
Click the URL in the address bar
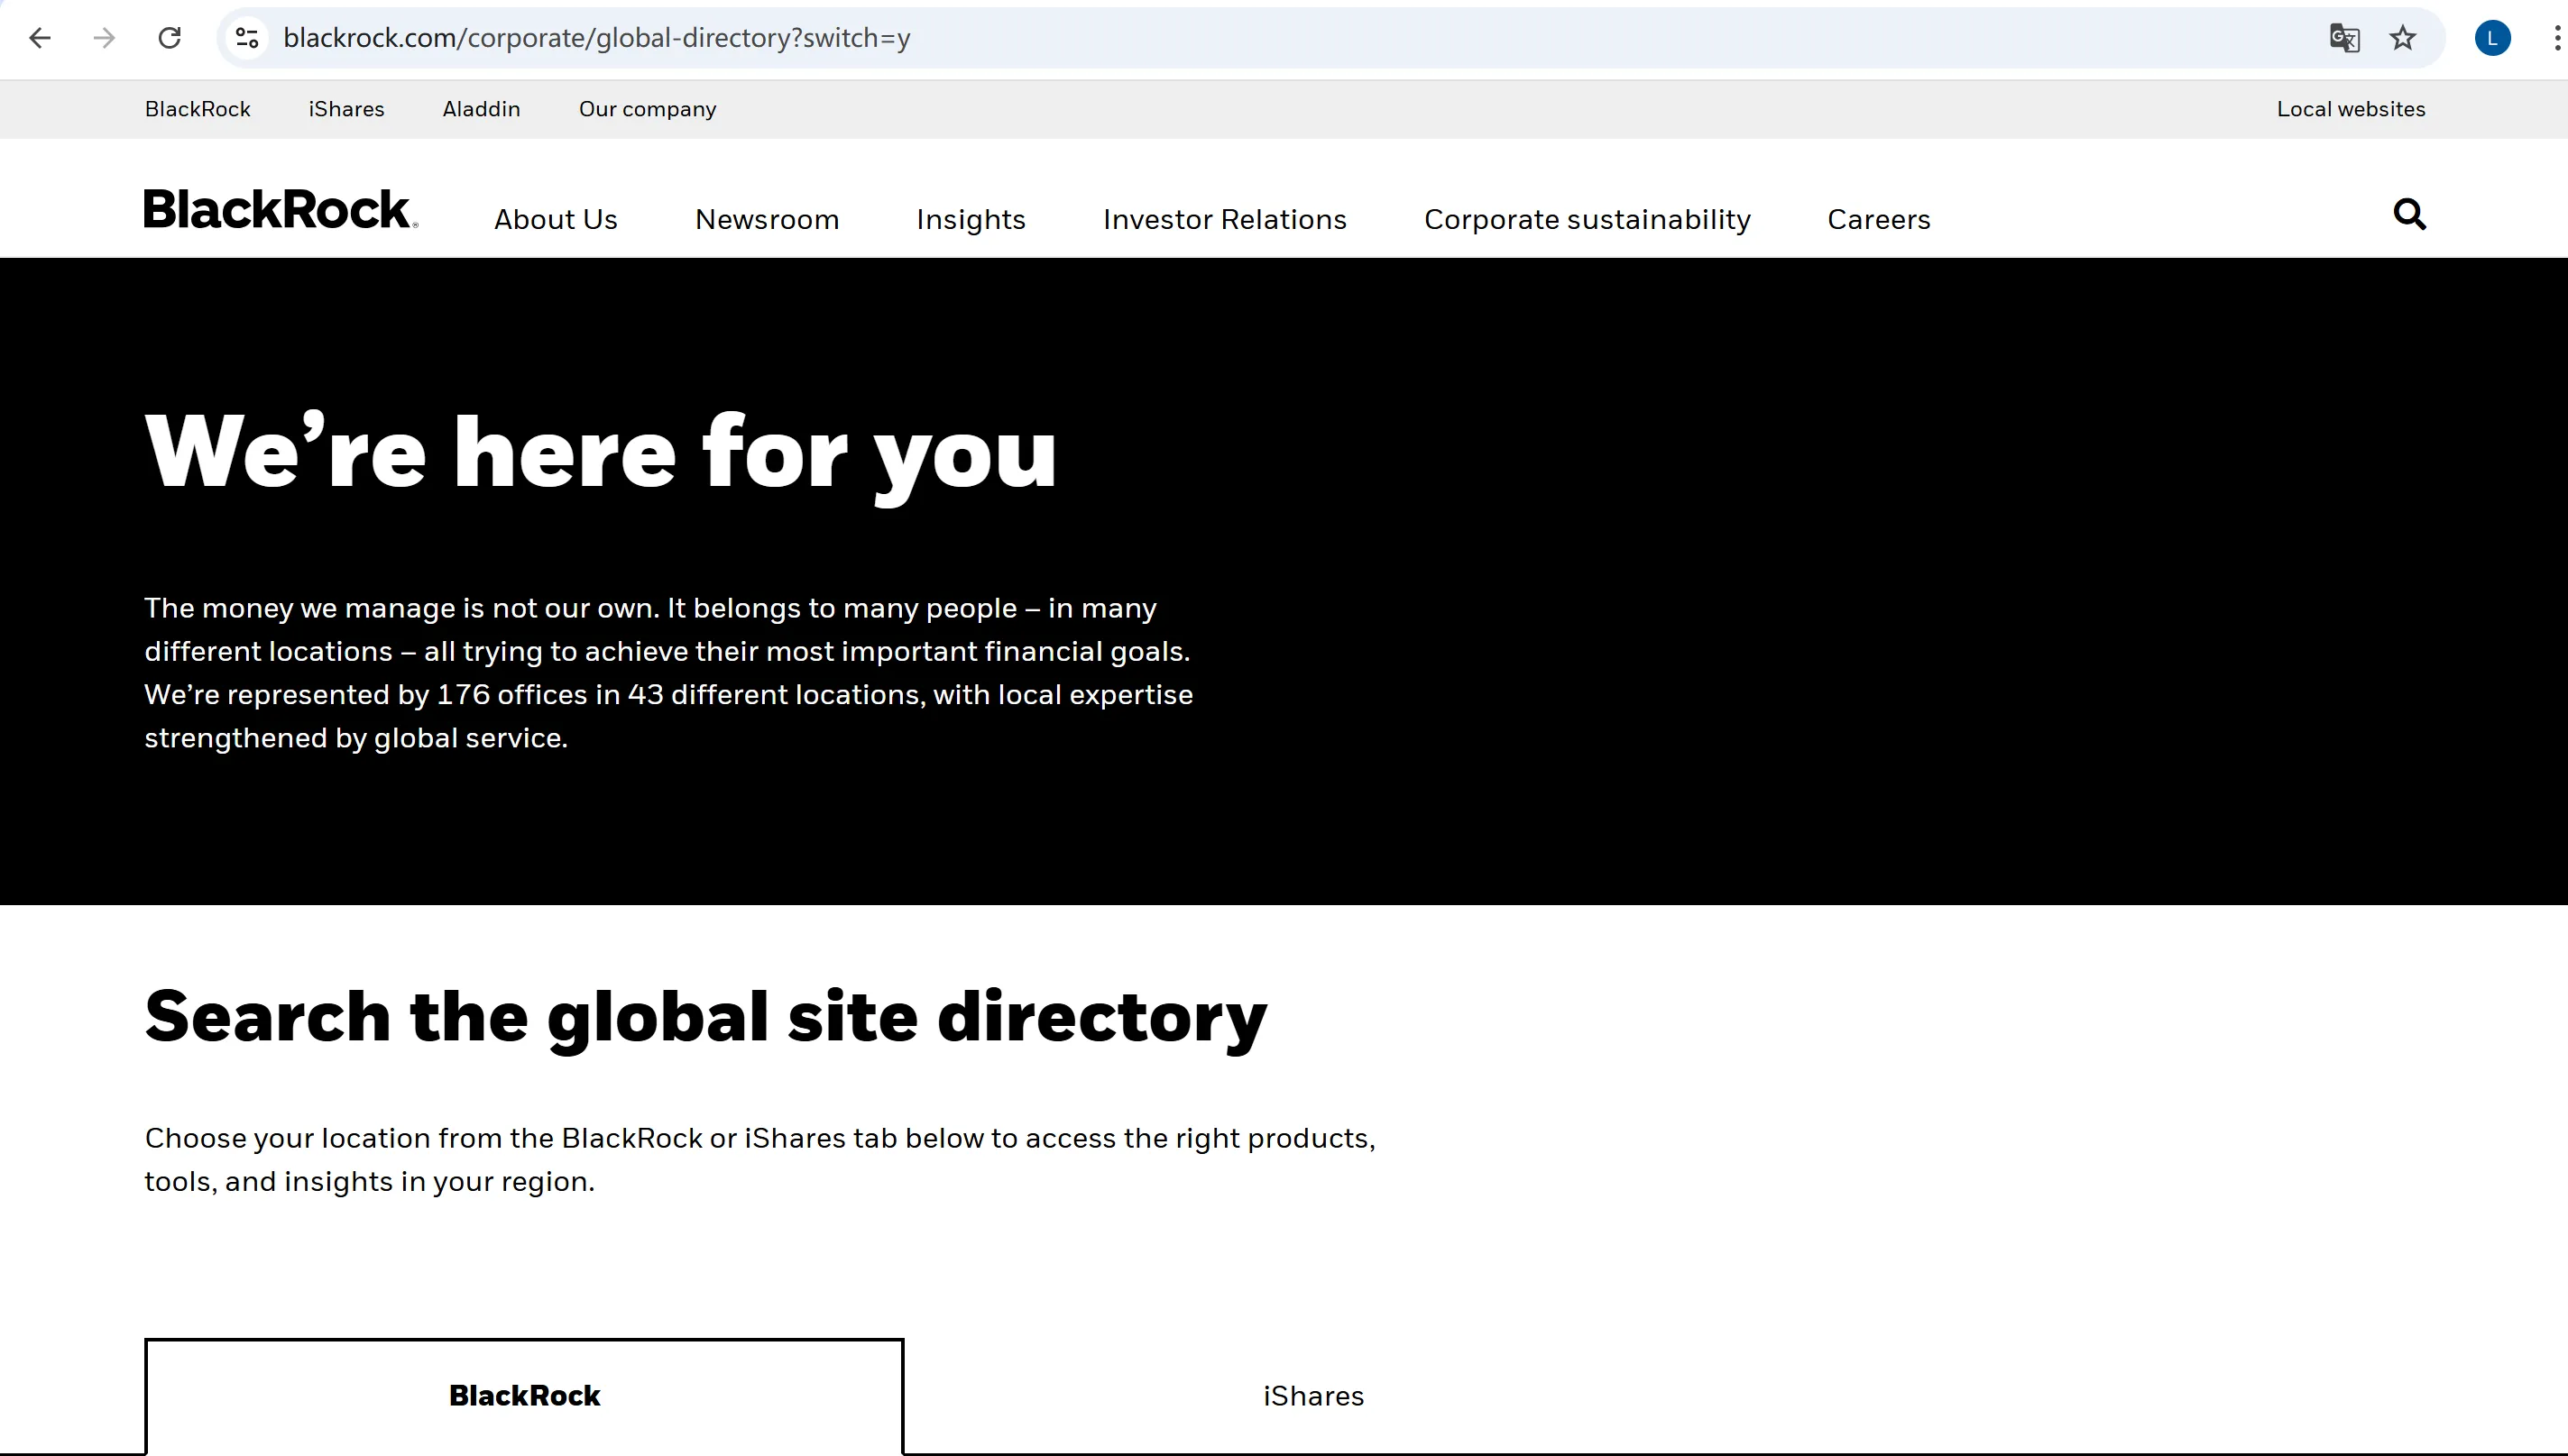coord(597,38)
